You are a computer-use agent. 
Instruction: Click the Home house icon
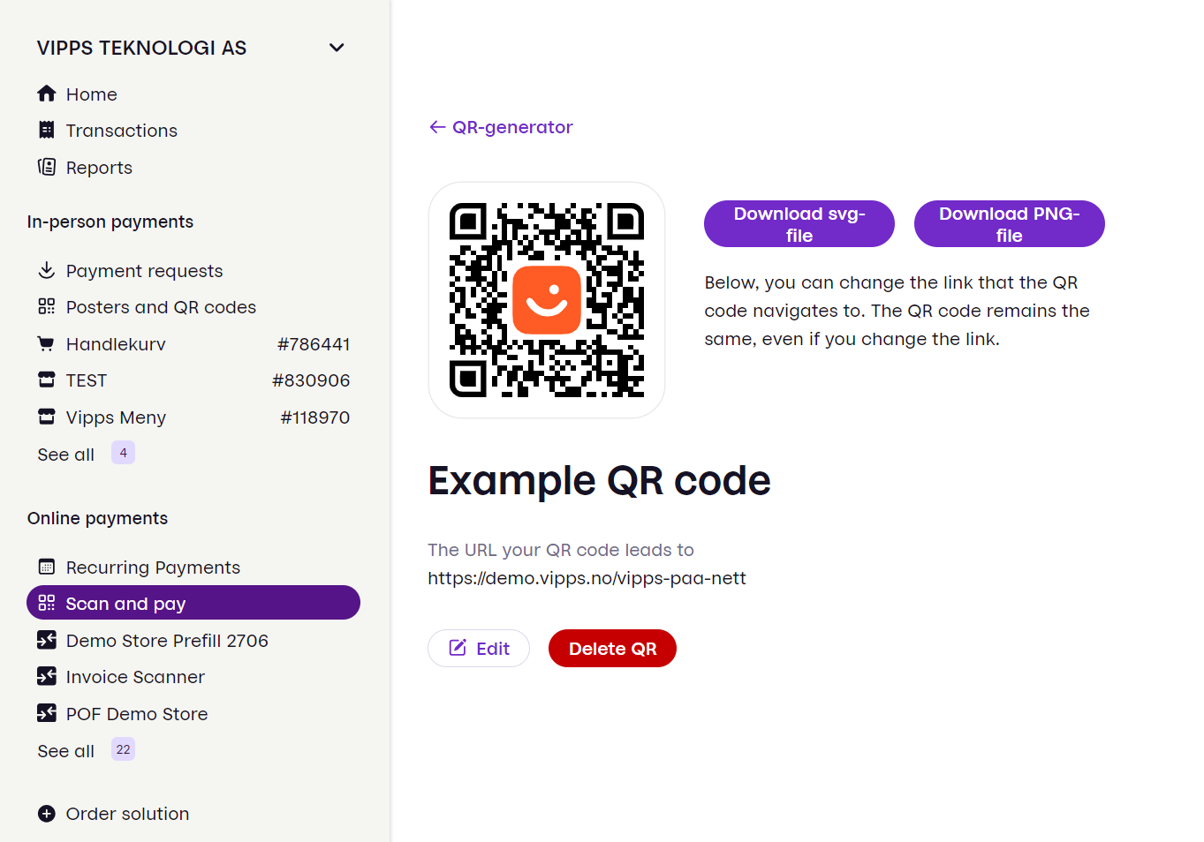(x=47, y=94)
